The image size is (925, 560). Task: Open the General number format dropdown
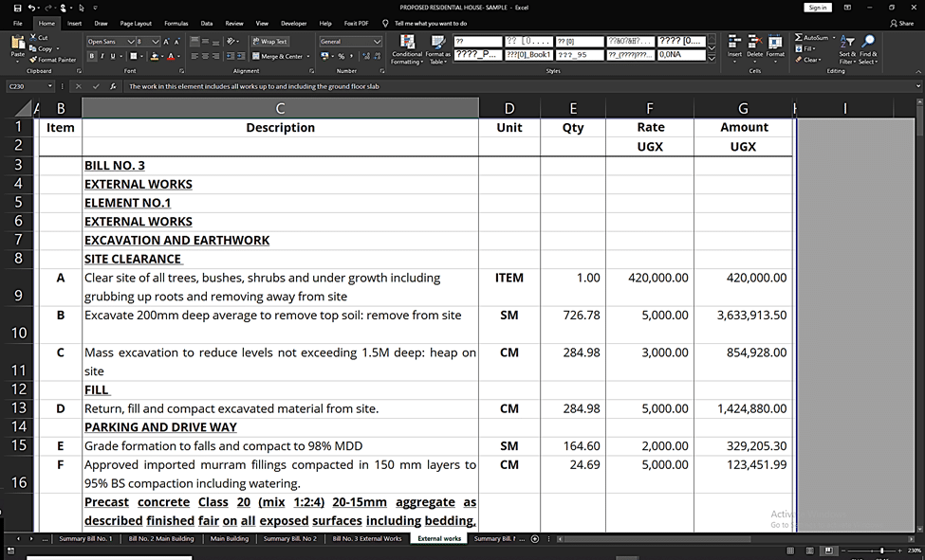[377, 42]
